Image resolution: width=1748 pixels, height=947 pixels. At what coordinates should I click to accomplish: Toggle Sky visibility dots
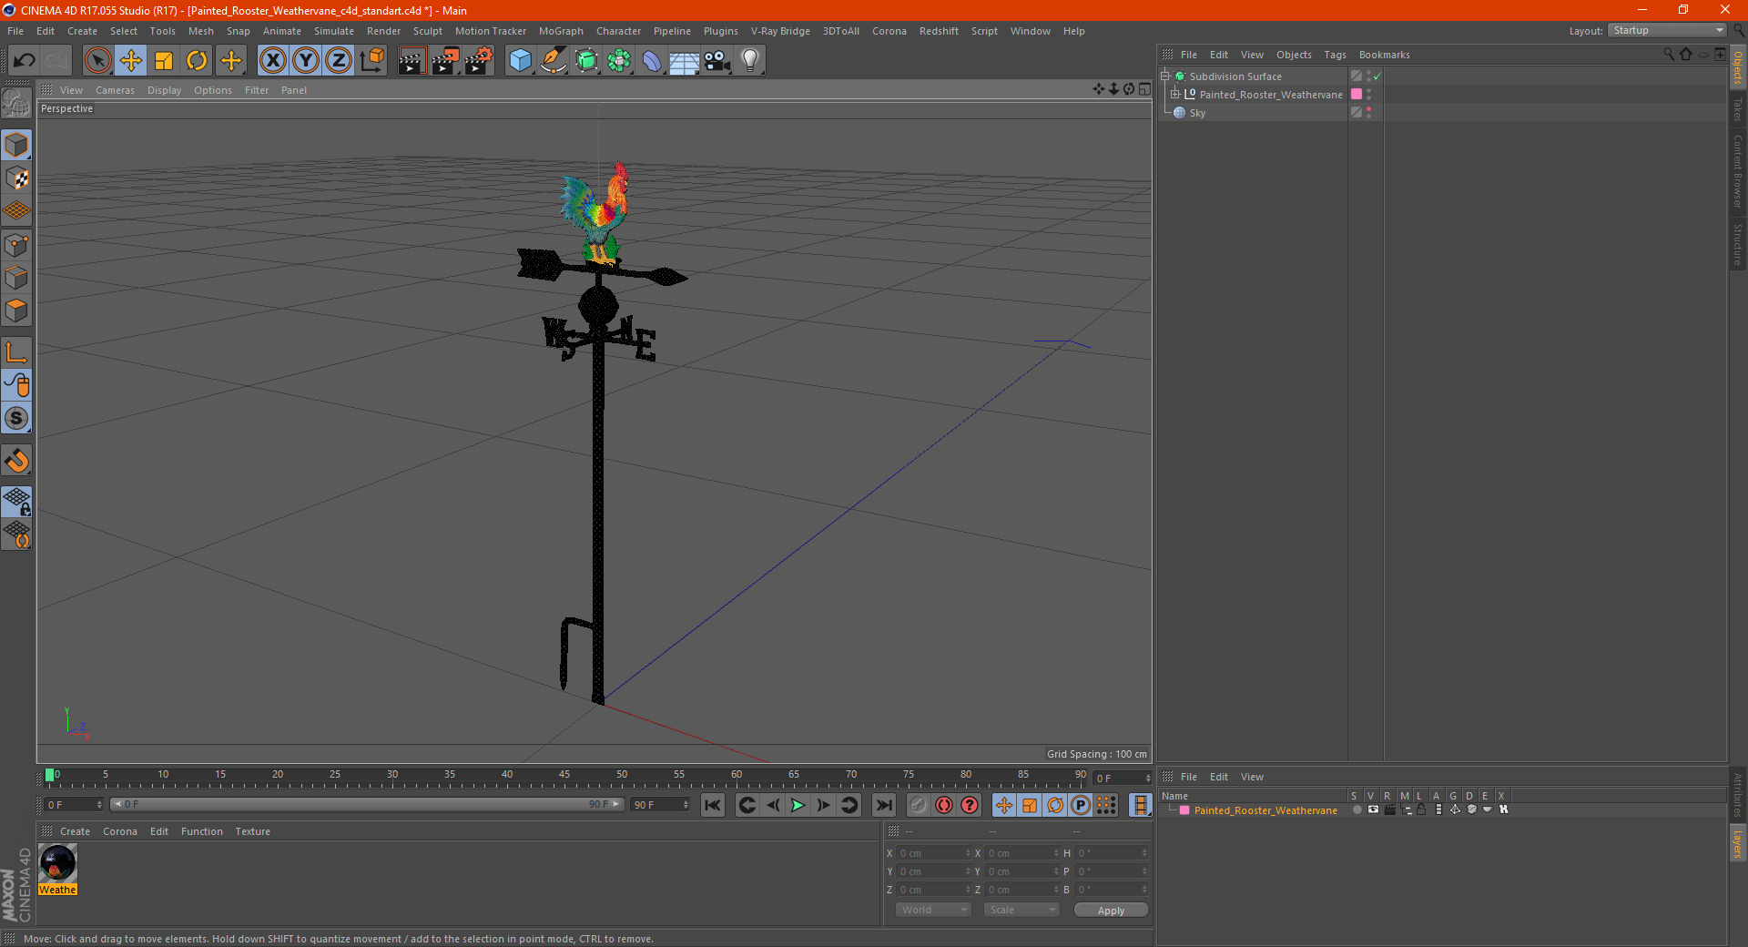point(1368,113)
